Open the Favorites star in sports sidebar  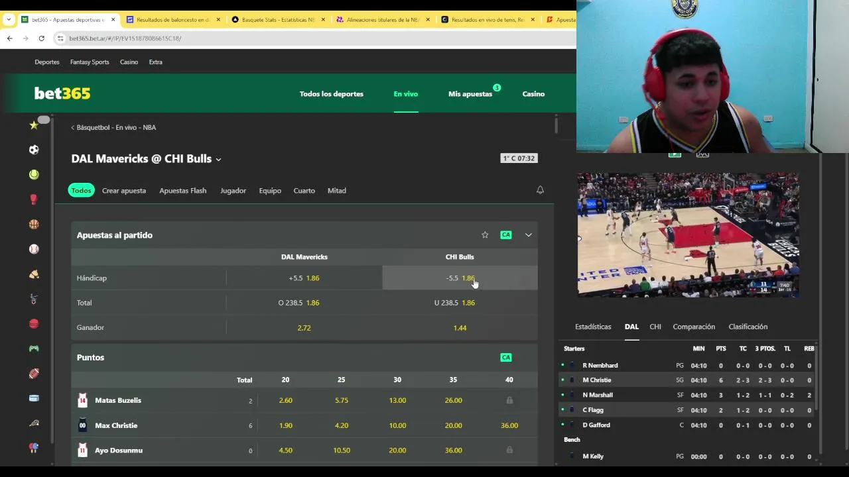tap(34, 125)
